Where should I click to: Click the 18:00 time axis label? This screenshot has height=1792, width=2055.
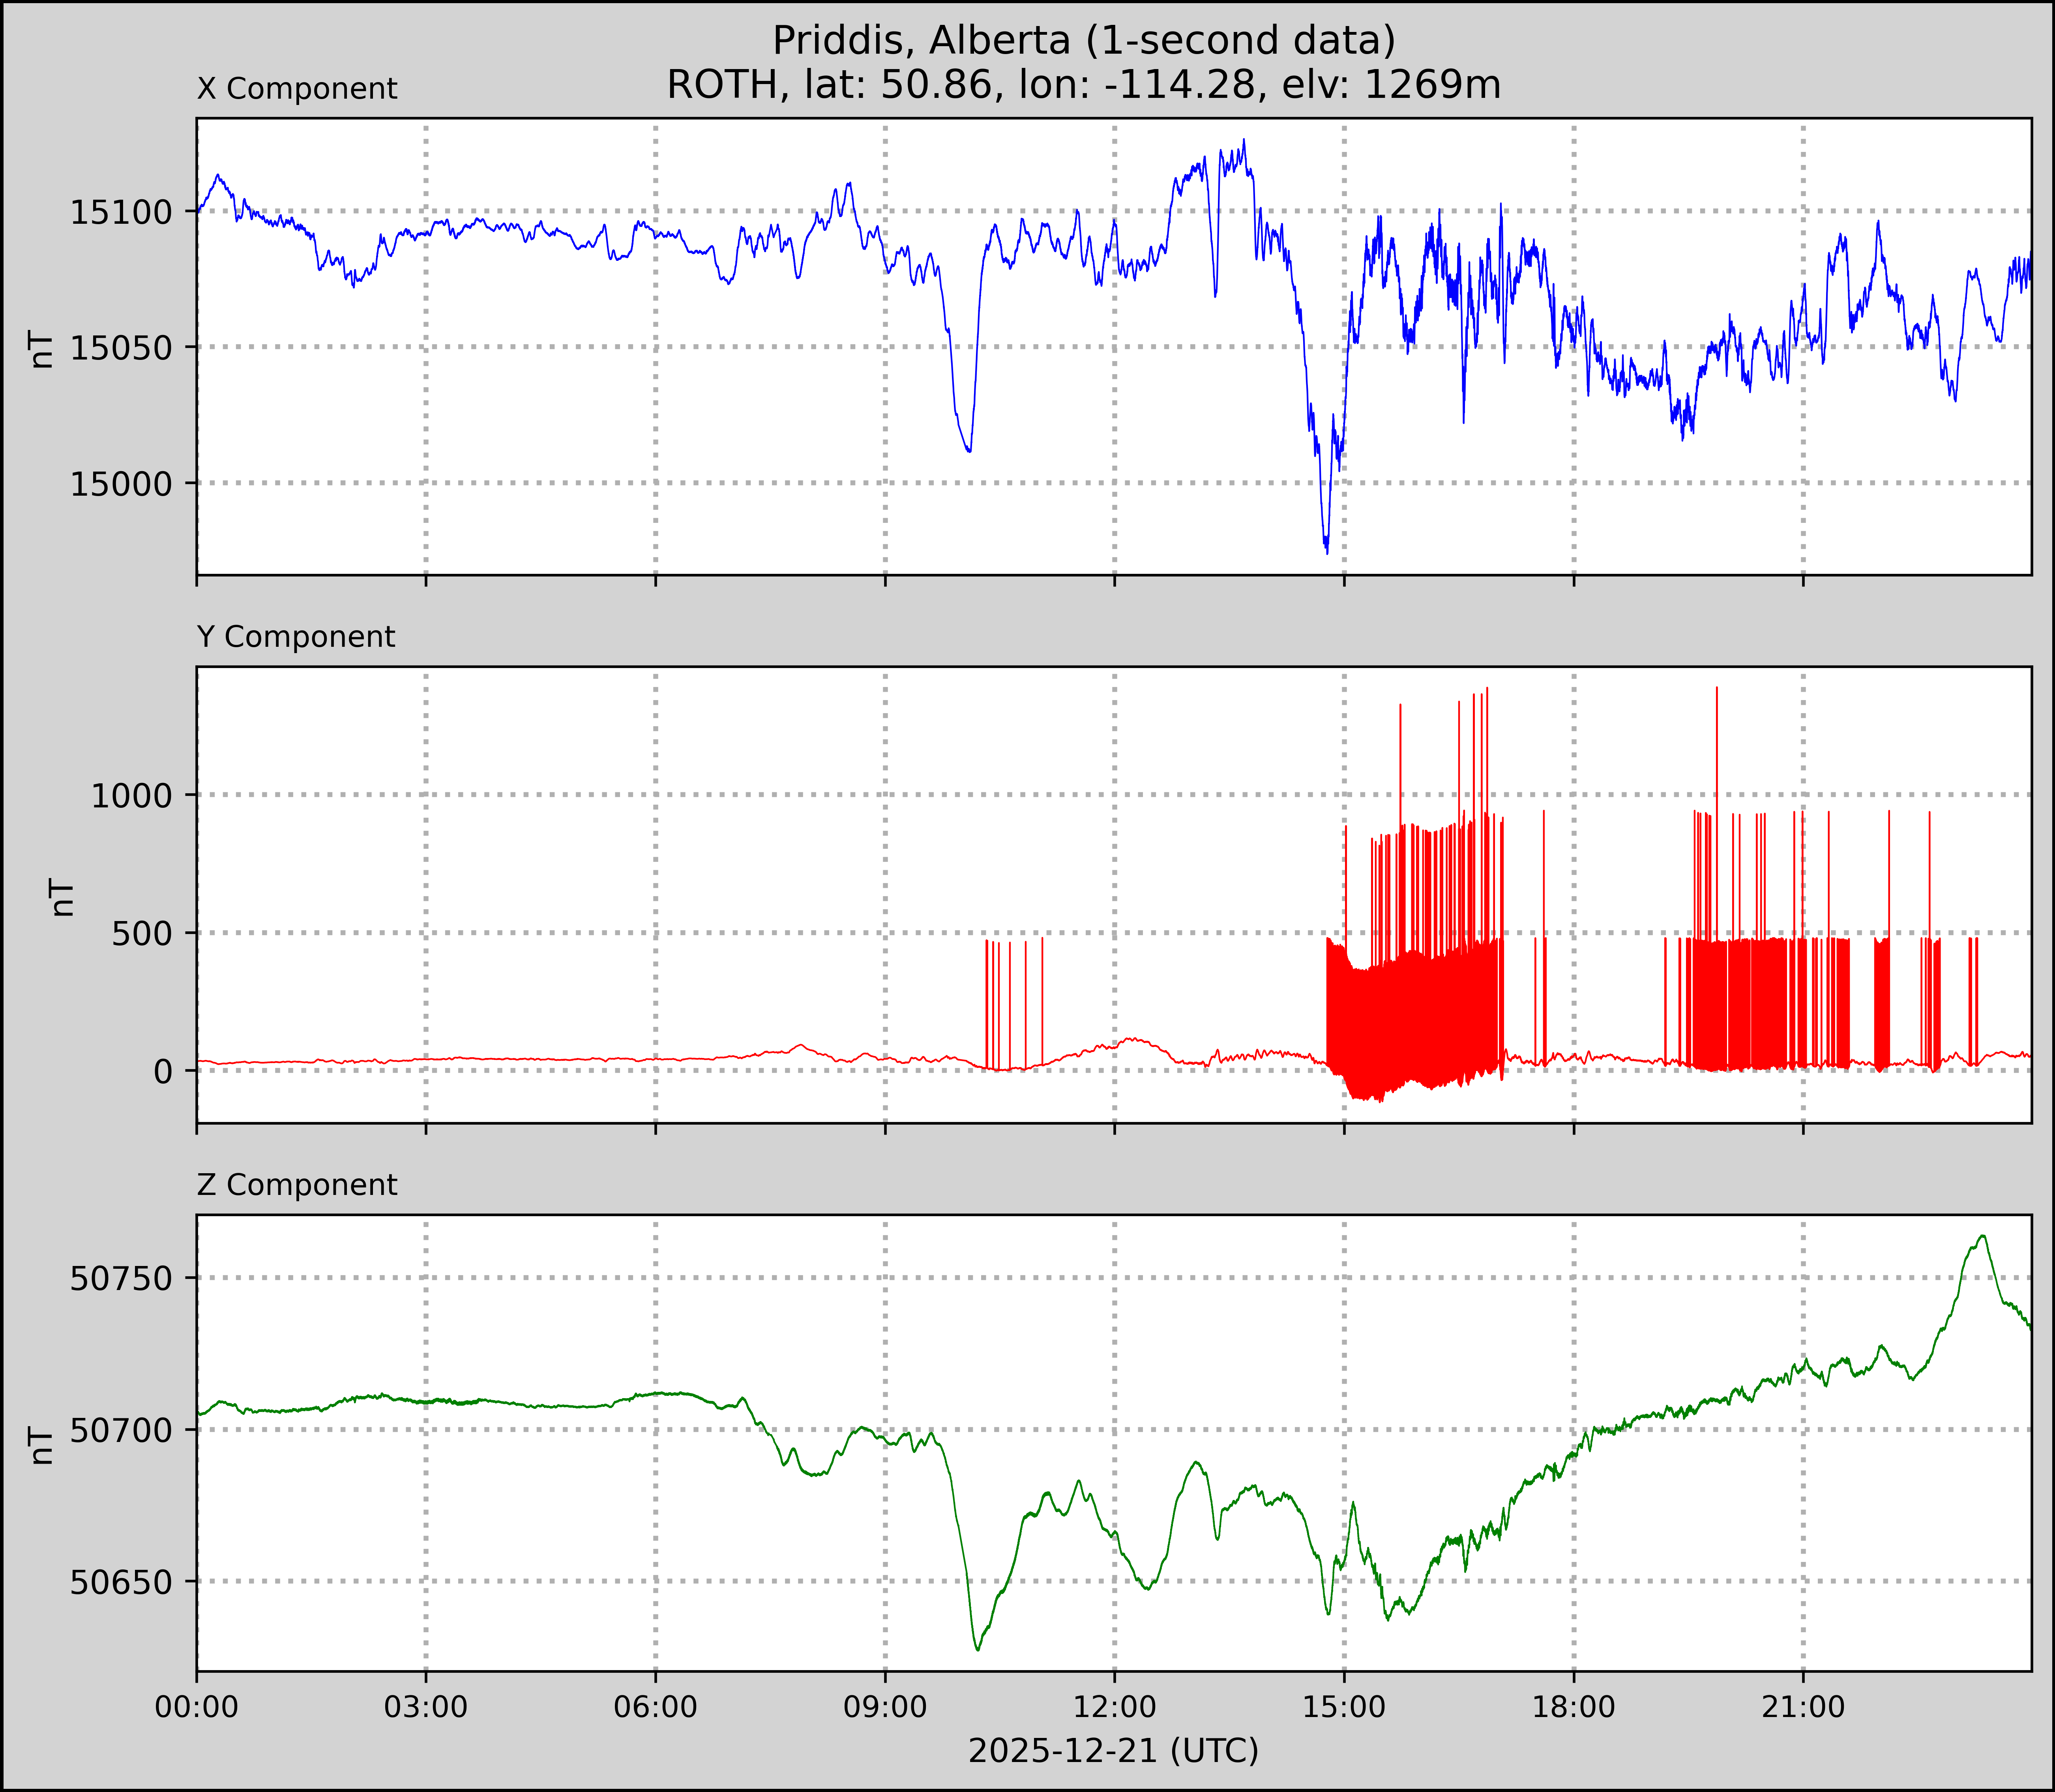1574,1707
